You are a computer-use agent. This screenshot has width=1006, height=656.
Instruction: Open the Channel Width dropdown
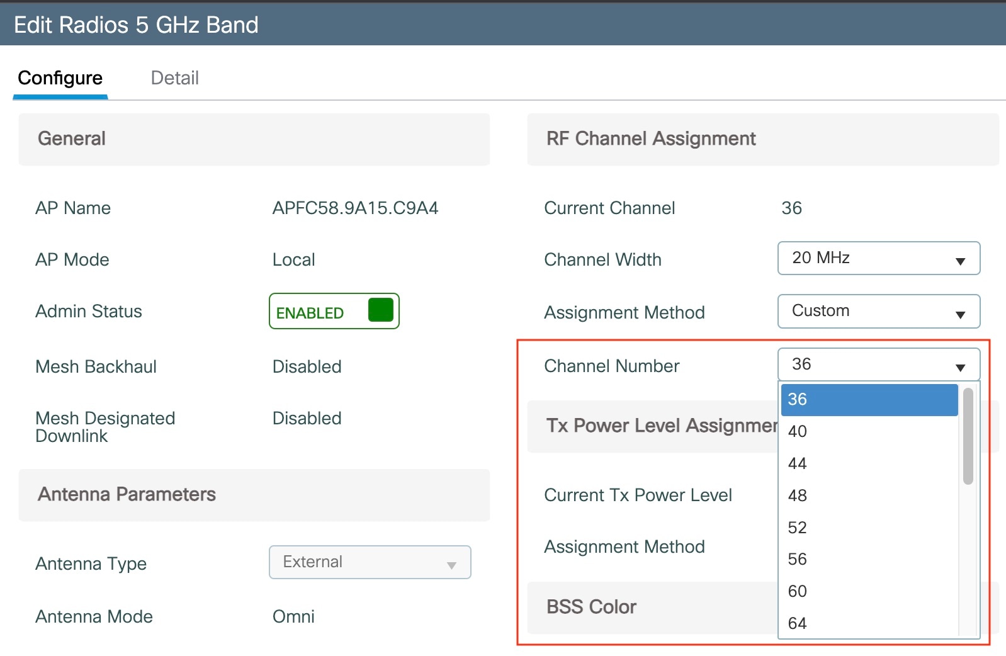point(879,258)
